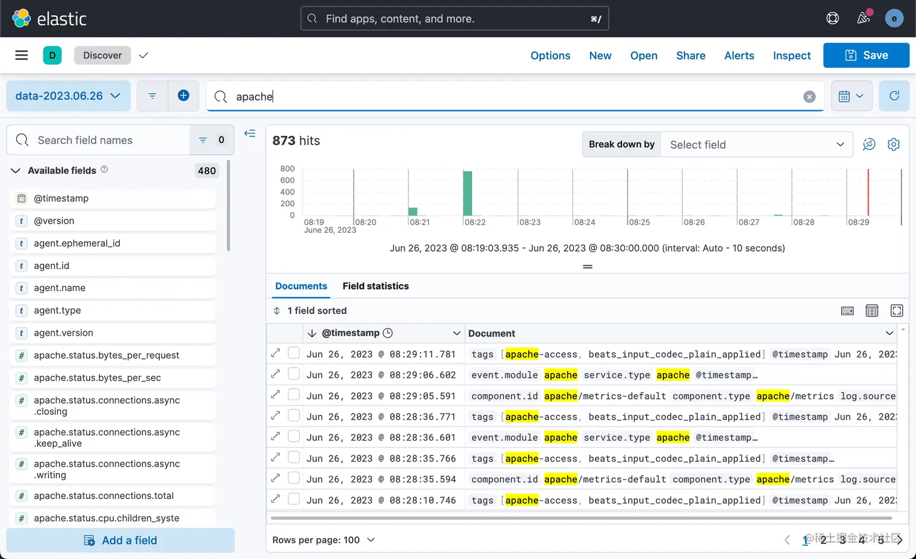Collapse the Available fields section
This screenshot has width=916, height=559.
point(16,170)
